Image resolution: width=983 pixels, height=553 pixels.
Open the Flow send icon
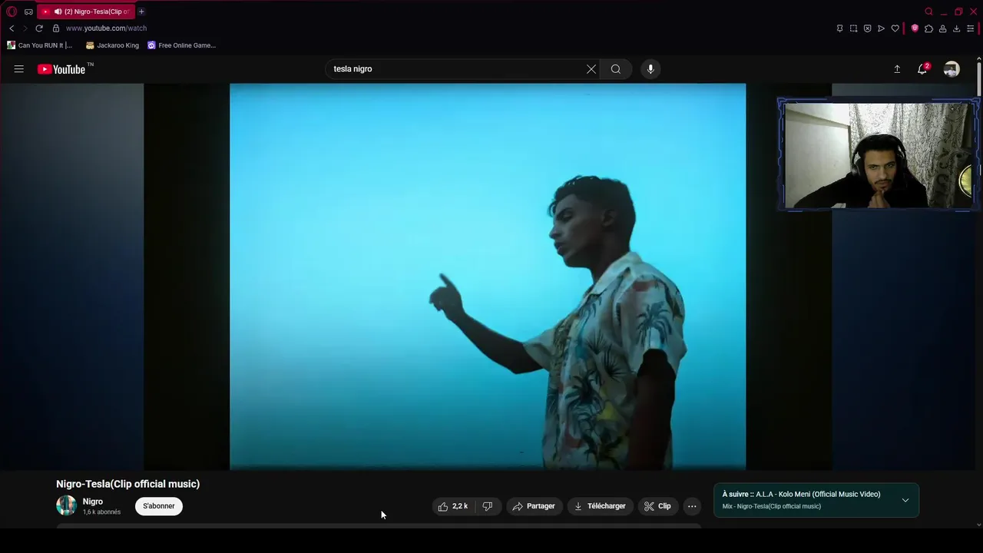click(x=881, y=28)
